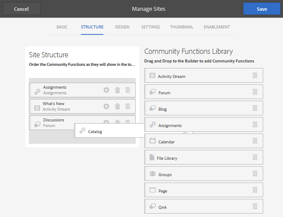Open the Design tab
The width and height of the screenshot is (283, 217).
coord(122,27)
